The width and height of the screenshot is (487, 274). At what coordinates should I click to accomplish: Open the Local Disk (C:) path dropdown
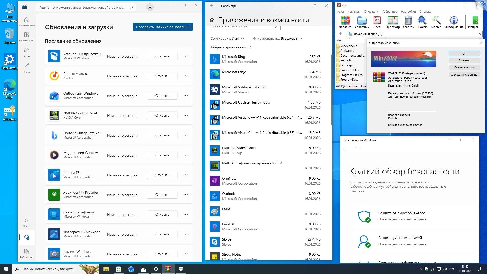point(480,34)
